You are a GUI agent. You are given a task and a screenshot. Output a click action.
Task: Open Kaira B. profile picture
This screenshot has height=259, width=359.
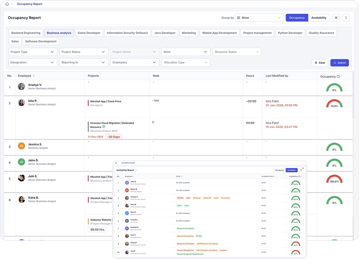click(22, 199)
